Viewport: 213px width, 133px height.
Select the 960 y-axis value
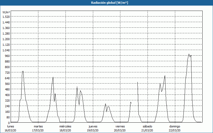pyautogui.click(x=7, y=56)
